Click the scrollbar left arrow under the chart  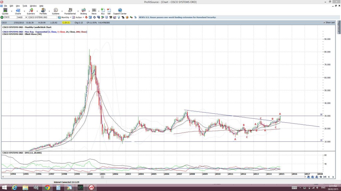(x=3, y=177)
